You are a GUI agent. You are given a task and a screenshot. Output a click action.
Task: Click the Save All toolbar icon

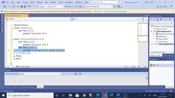(25, 7)
